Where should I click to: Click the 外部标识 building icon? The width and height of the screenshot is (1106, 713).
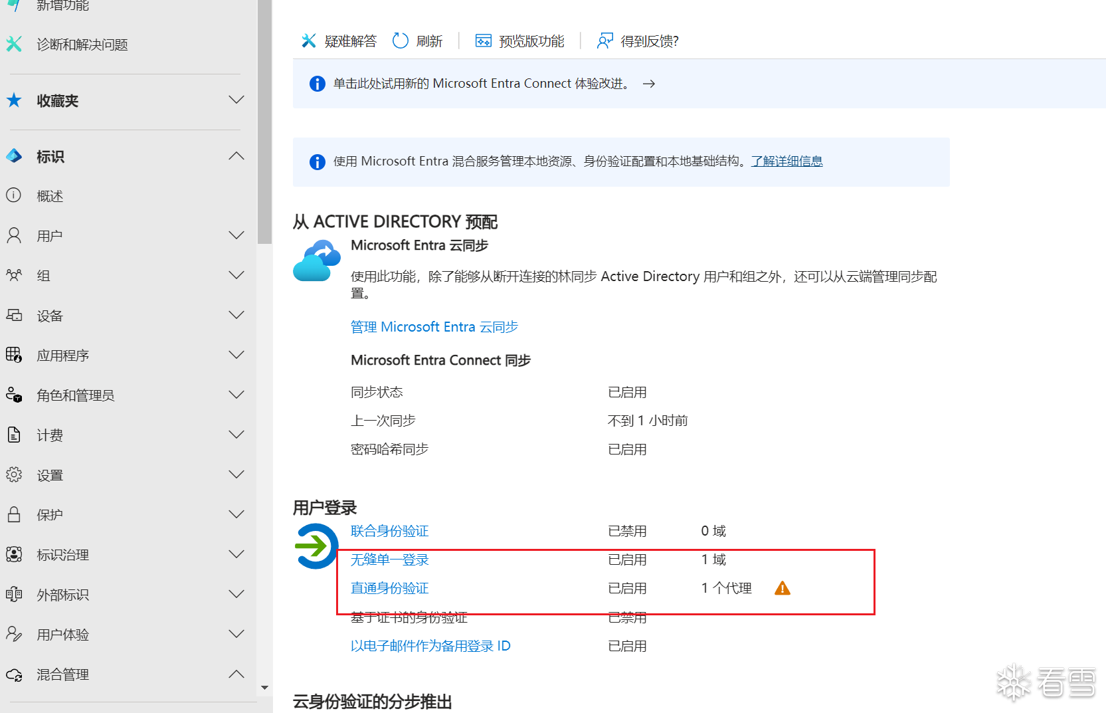(14, 594)
